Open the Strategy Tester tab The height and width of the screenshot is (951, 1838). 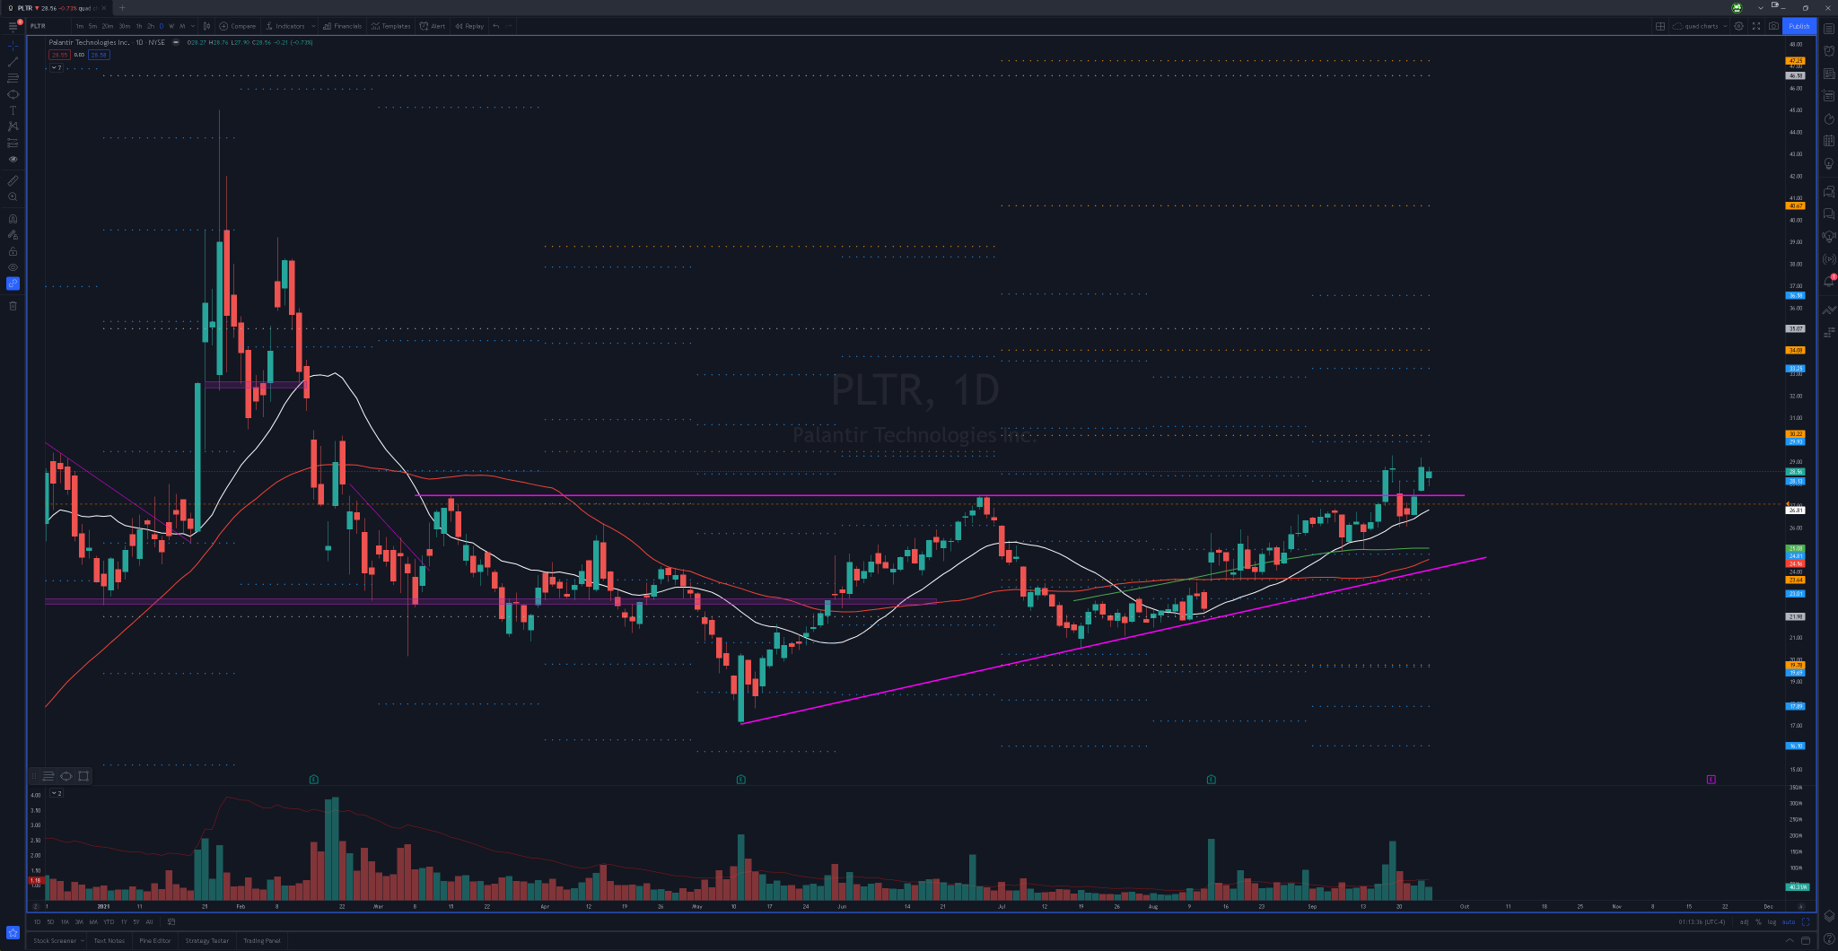click(x=207, y=941)
